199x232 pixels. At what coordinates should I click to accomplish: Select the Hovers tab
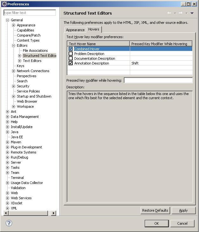tap(94, 29)
